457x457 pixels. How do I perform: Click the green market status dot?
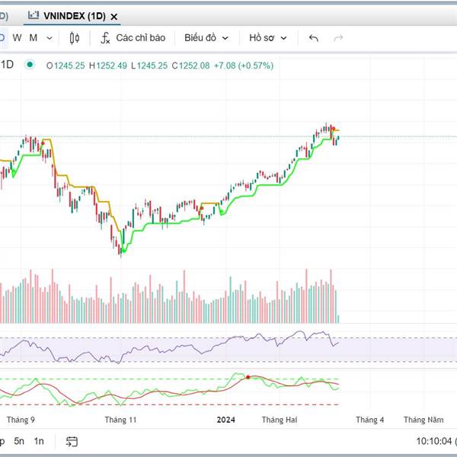point(30,65)
